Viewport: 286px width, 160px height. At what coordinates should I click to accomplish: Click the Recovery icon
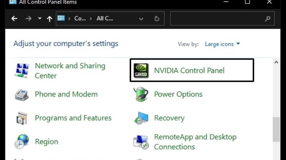[x=141, y=118]
